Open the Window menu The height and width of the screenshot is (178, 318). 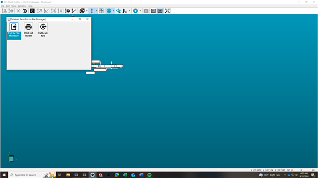coord(22,6)
